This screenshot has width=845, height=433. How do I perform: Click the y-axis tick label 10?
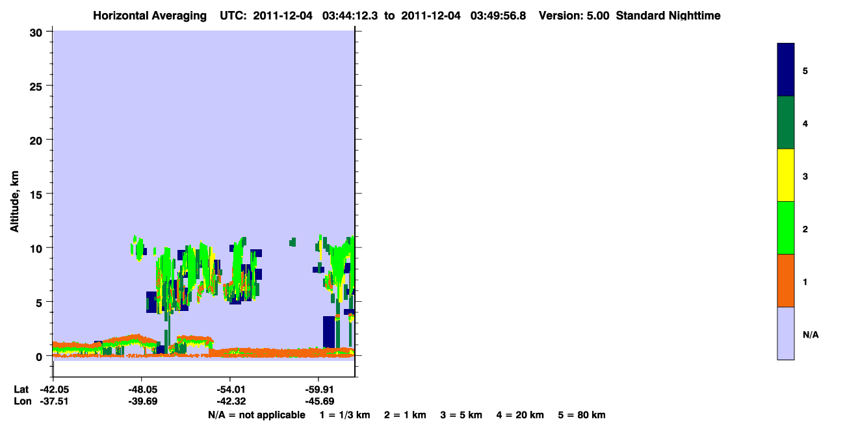pos(38,248)
